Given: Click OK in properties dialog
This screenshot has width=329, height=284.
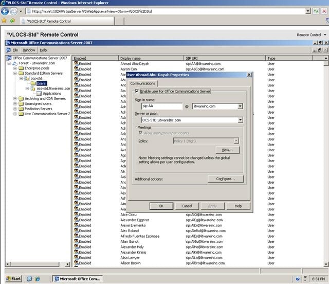Looking at the screenshot, I should [161, 206].
